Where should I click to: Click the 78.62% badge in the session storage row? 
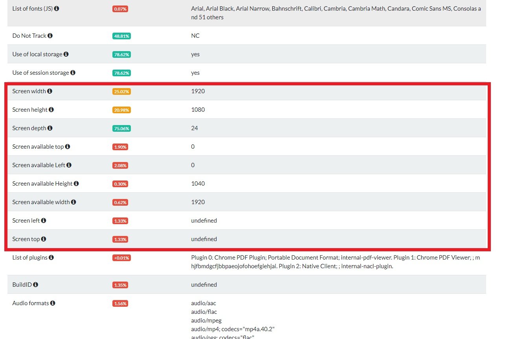click(121, 73)
